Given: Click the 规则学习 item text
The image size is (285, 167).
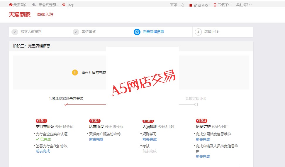Looking at the screenshot, I should (x=150, y=134).
